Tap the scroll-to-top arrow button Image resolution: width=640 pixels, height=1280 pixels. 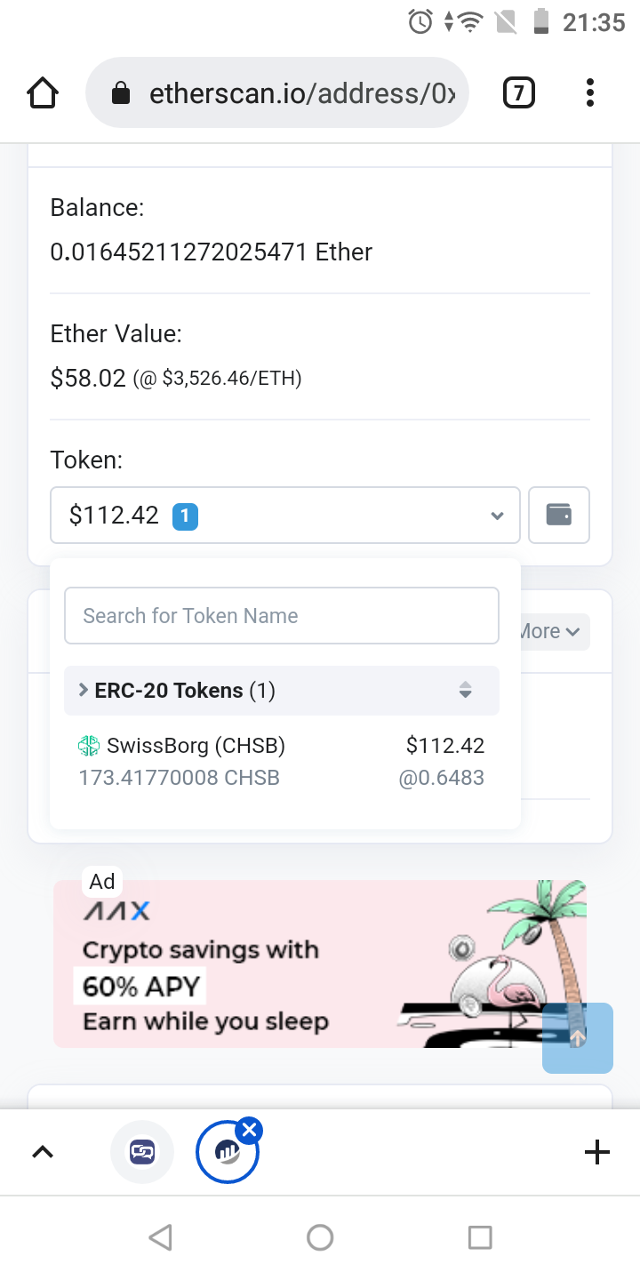pos(578,1037)
